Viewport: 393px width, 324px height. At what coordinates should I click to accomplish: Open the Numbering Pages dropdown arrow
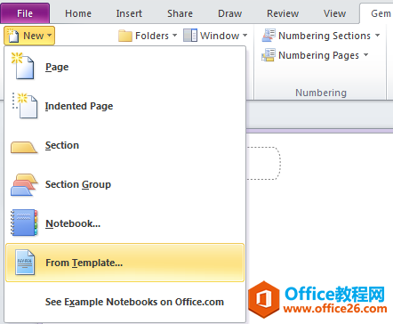(365, 55)
